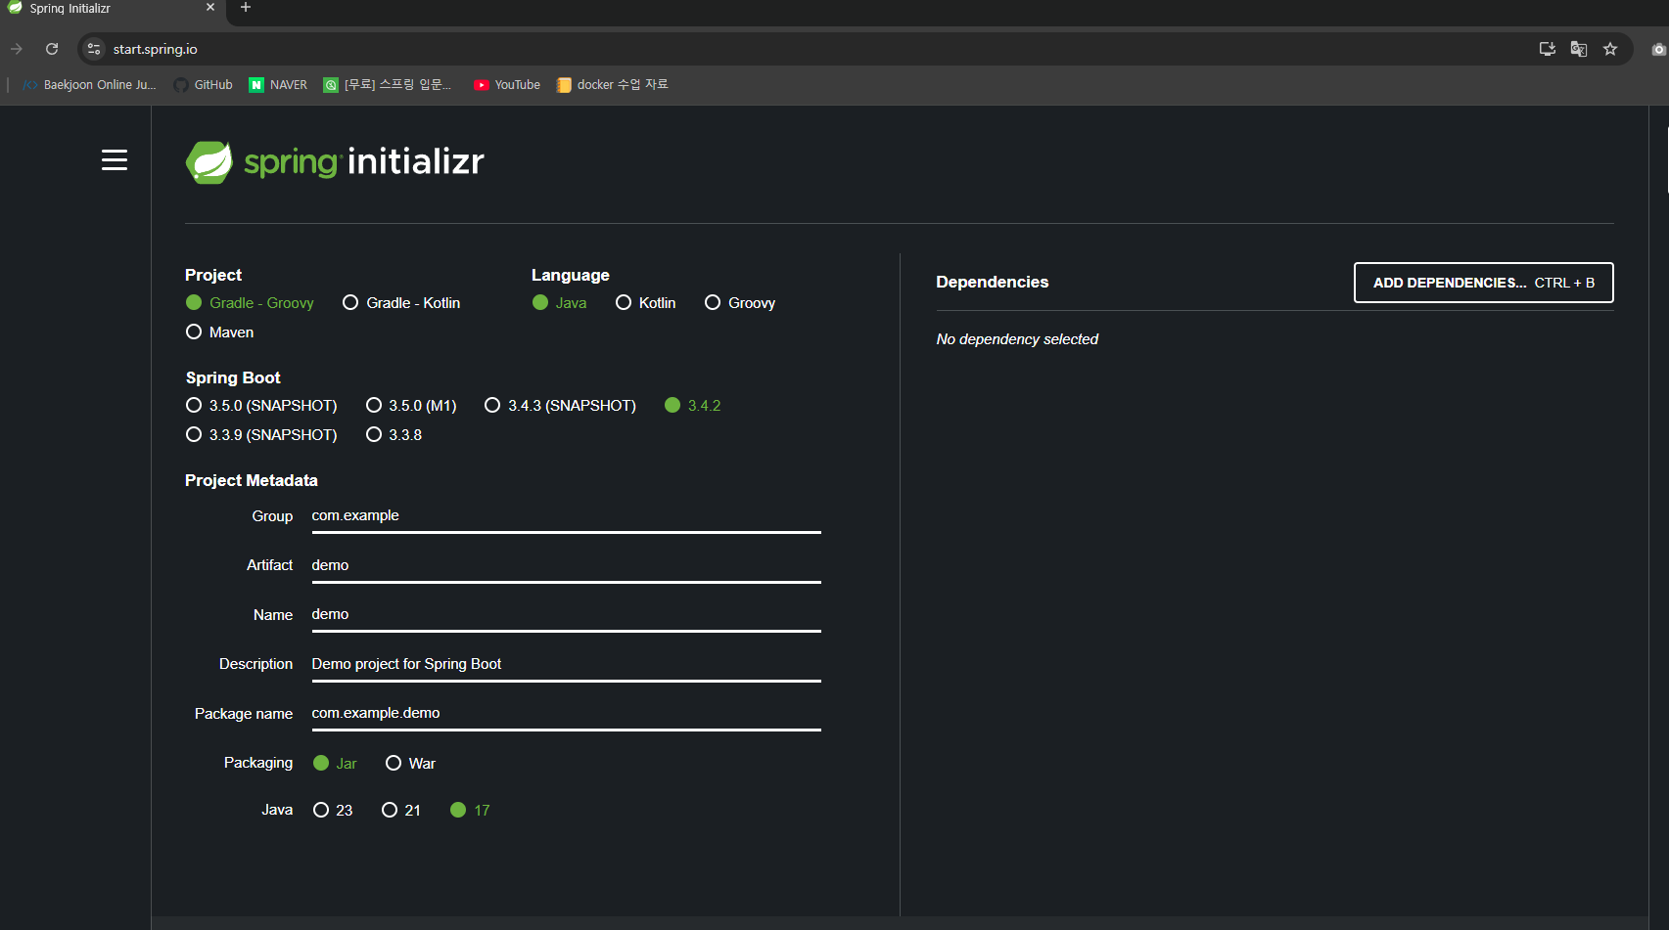The image size is (1669, 930).
Task: Click the Group input field
Action: coord(566,516)
